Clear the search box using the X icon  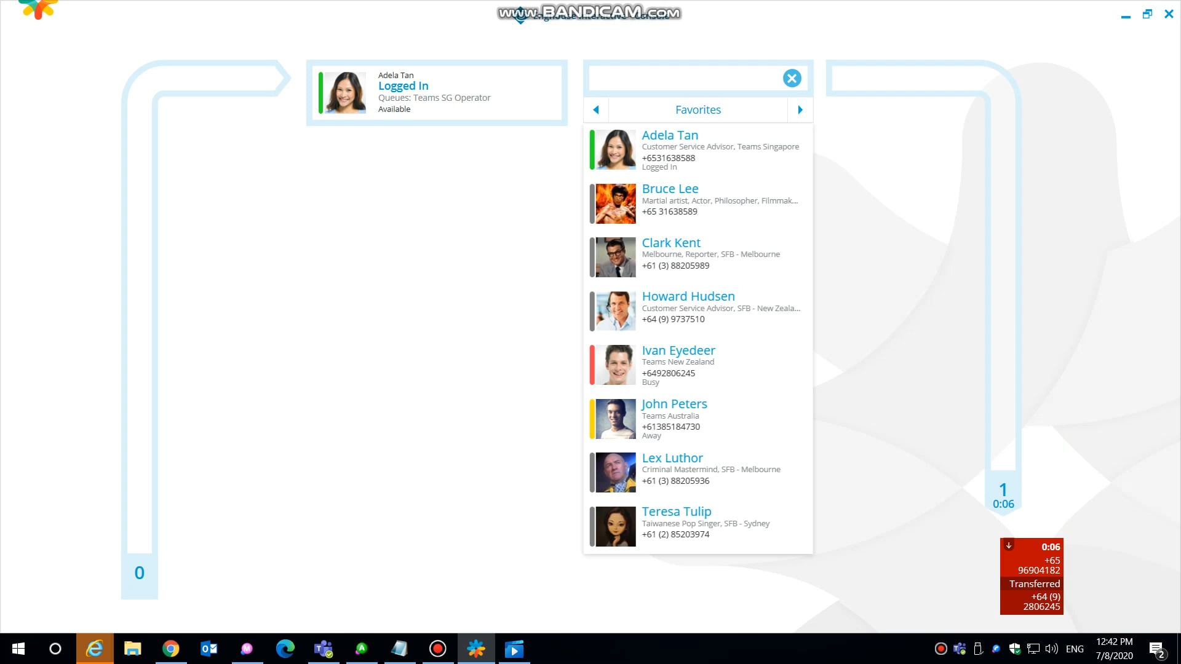(x=792, y=78)
